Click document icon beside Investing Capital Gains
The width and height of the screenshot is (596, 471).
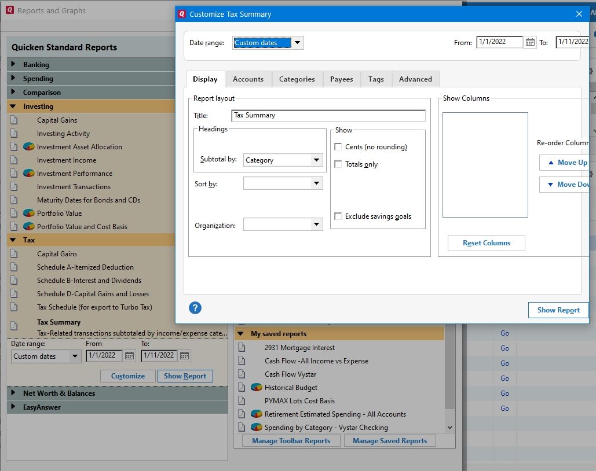tap(14, 120)
